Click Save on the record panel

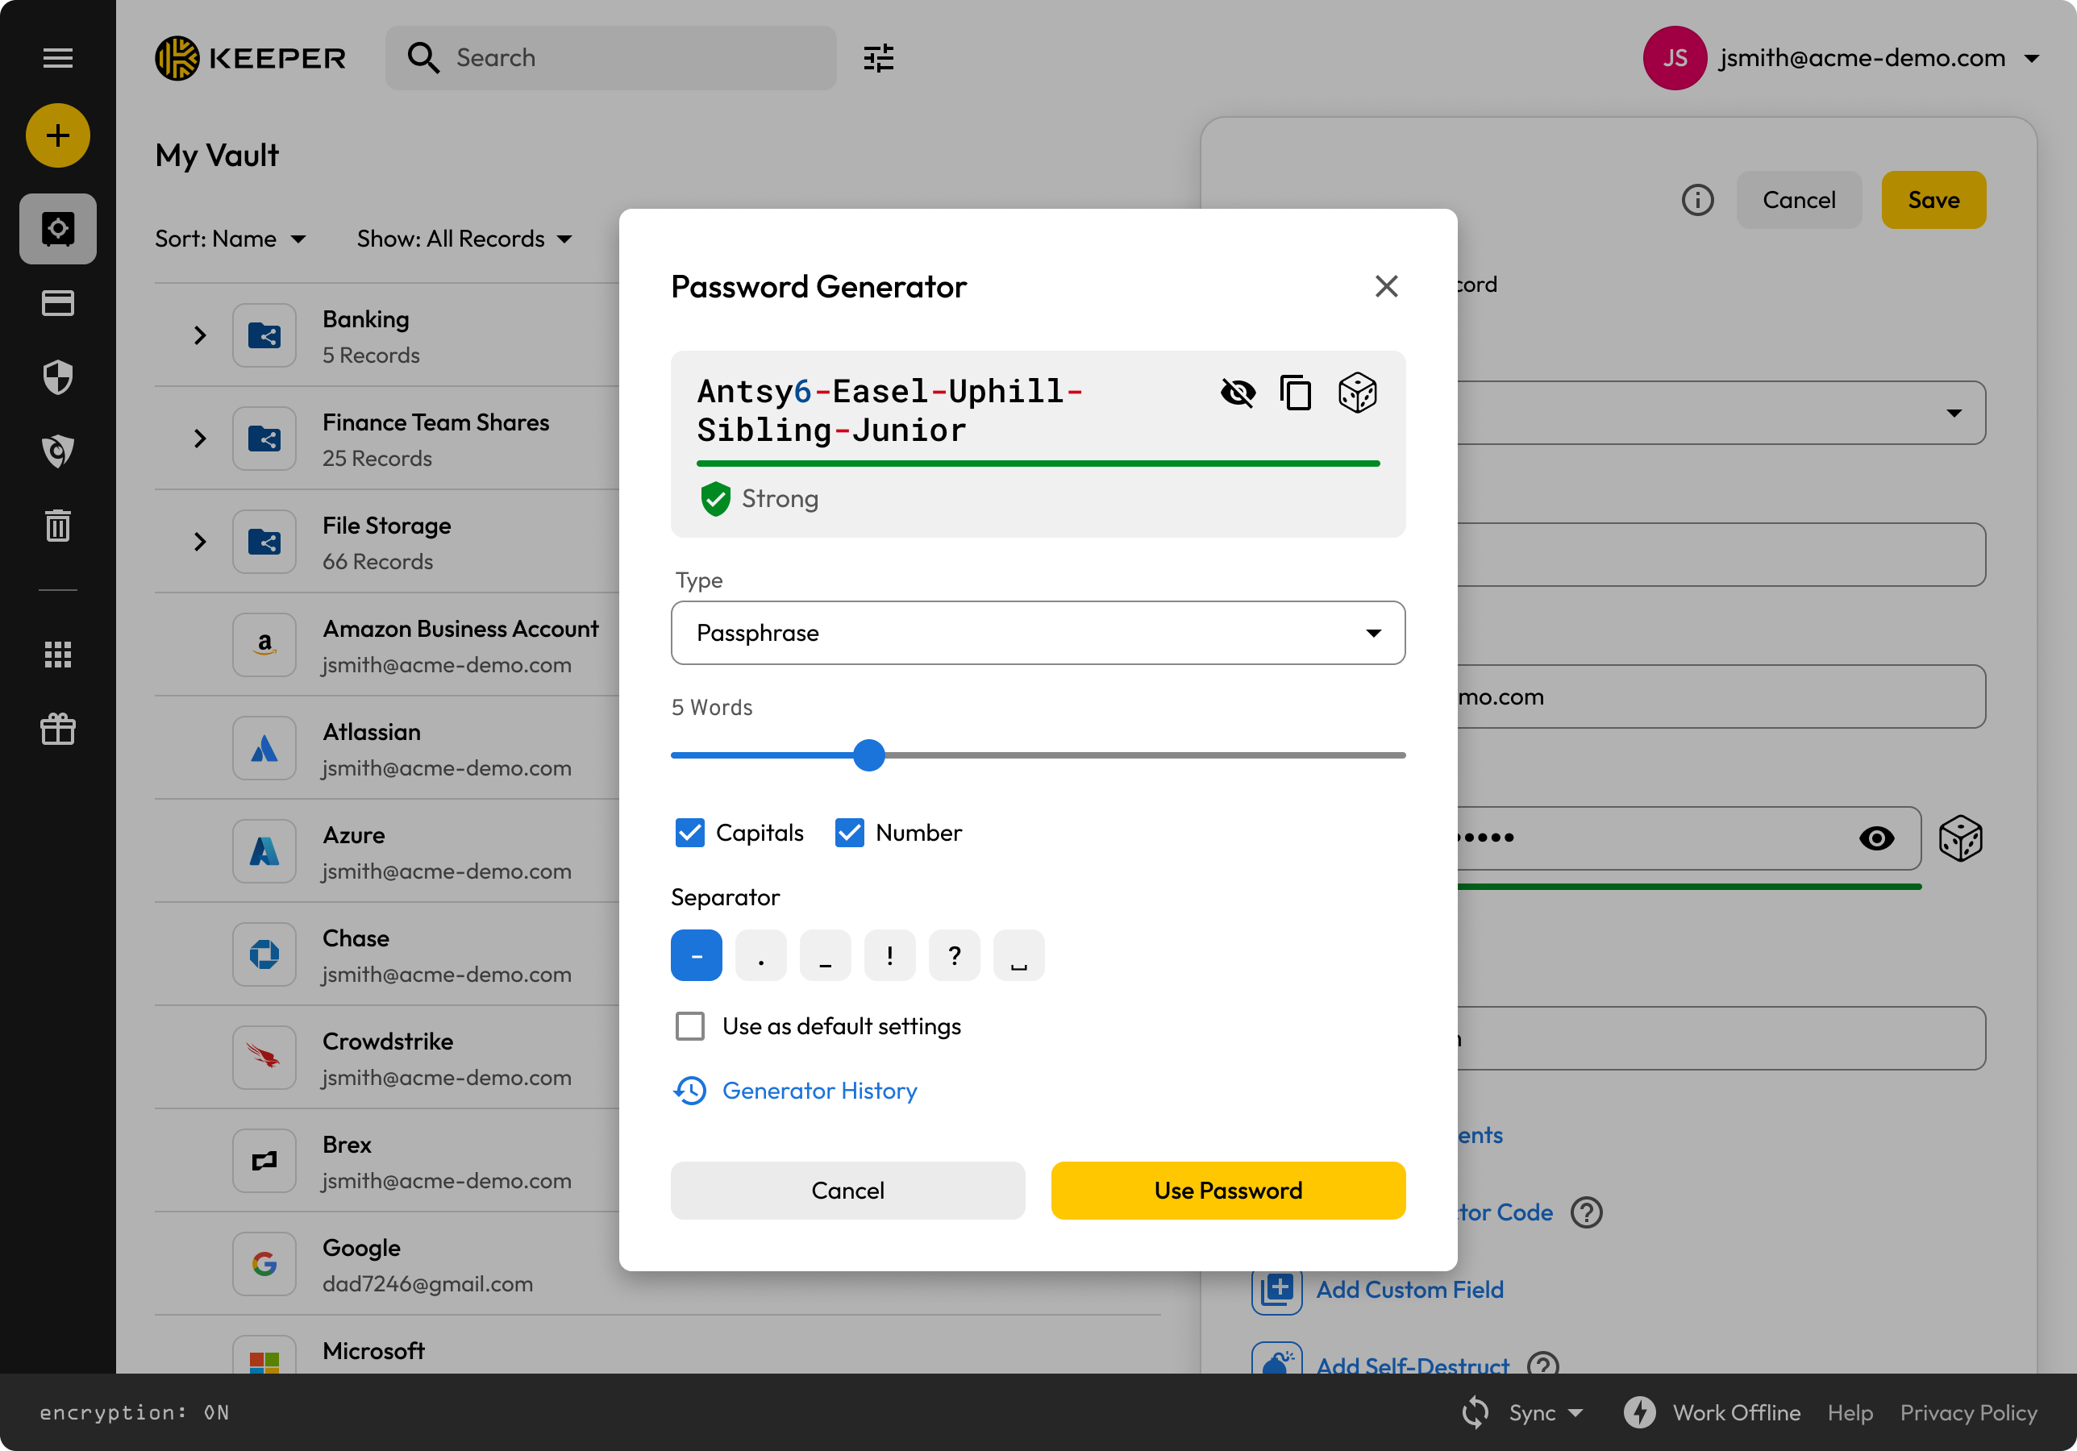click(1933, 200)
